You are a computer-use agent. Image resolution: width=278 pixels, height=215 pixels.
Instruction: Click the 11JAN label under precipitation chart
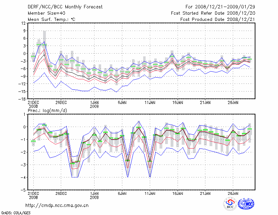(150, 193)
